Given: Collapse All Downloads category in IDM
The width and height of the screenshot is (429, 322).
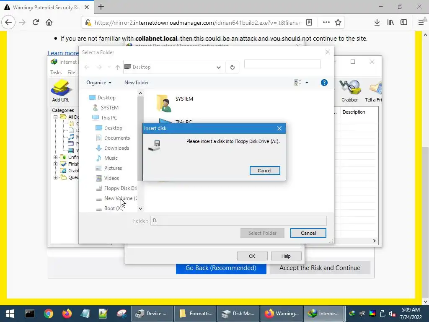Looking at the screenshot, I should (55, 117).
